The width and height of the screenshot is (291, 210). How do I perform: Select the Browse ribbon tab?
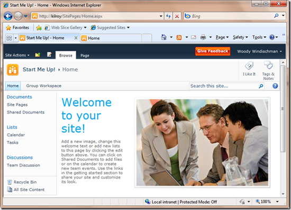[66, 56]
